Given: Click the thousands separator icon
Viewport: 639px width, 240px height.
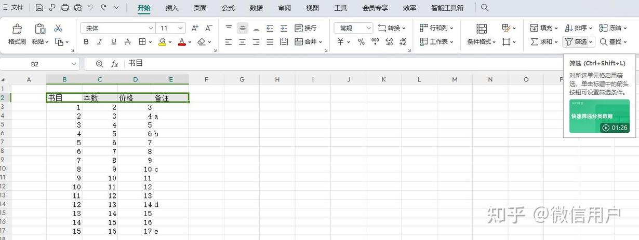Looking at the screenshot, I should tap(376, 42).
